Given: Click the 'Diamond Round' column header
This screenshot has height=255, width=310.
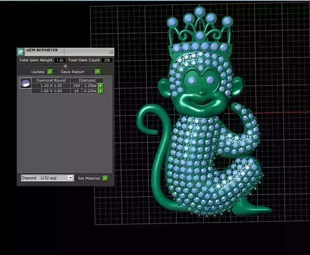Looking at the screenshot, I should pyautogui.click(x=51, y=80).
